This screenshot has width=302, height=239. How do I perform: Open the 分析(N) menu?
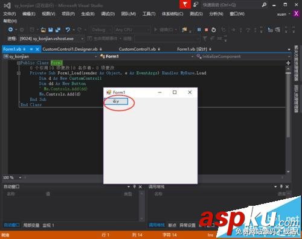click(x=216, y=14)
